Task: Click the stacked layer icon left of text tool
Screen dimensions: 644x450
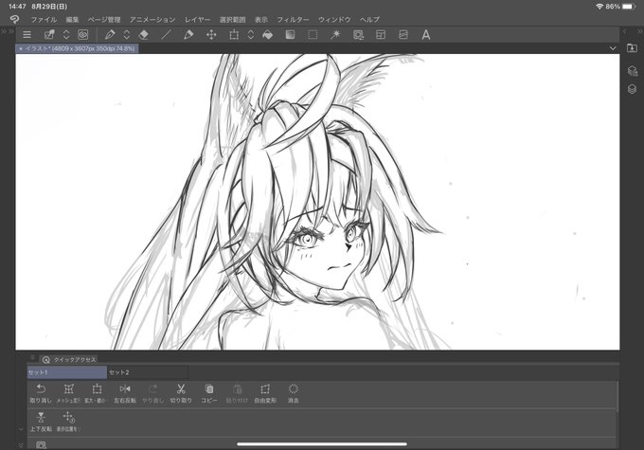Action: pyautogui.click(x=403, y=35)
